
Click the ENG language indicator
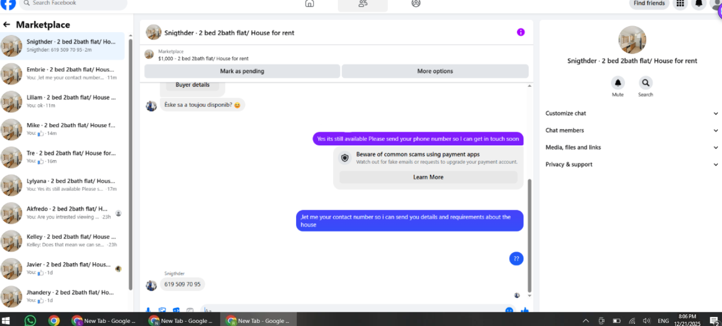tap(664, 321)
